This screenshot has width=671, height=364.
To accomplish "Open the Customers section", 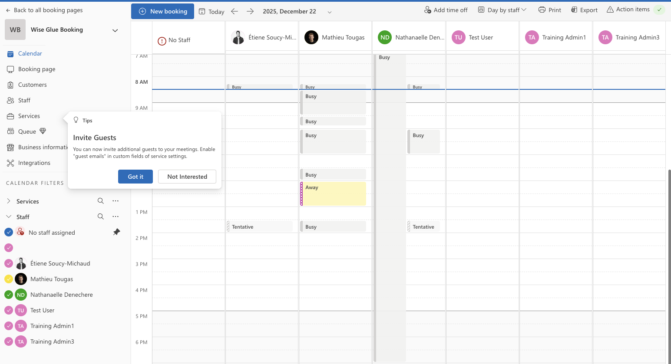I will click(x=32, y=85).
